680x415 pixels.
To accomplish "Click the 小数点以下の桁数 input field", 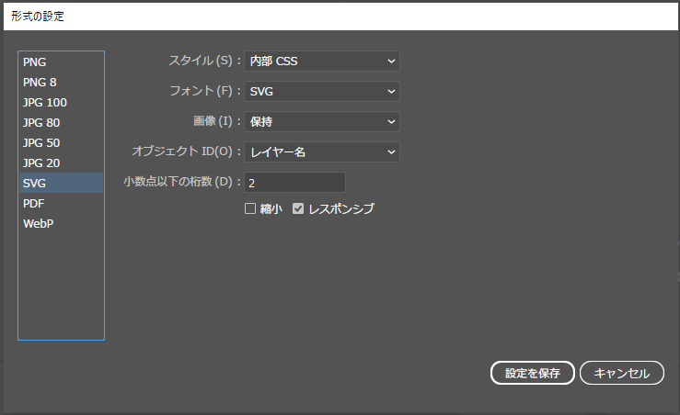I will (x=294, y=183).
